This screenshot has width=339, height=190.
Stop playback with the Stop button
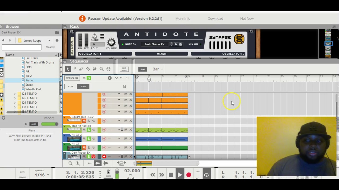[x=171, y=175]
